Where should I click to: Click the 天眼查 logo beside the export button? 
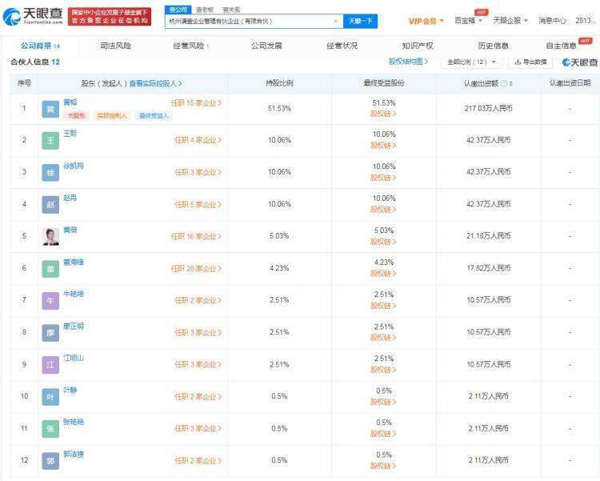[x=580, y=62]
